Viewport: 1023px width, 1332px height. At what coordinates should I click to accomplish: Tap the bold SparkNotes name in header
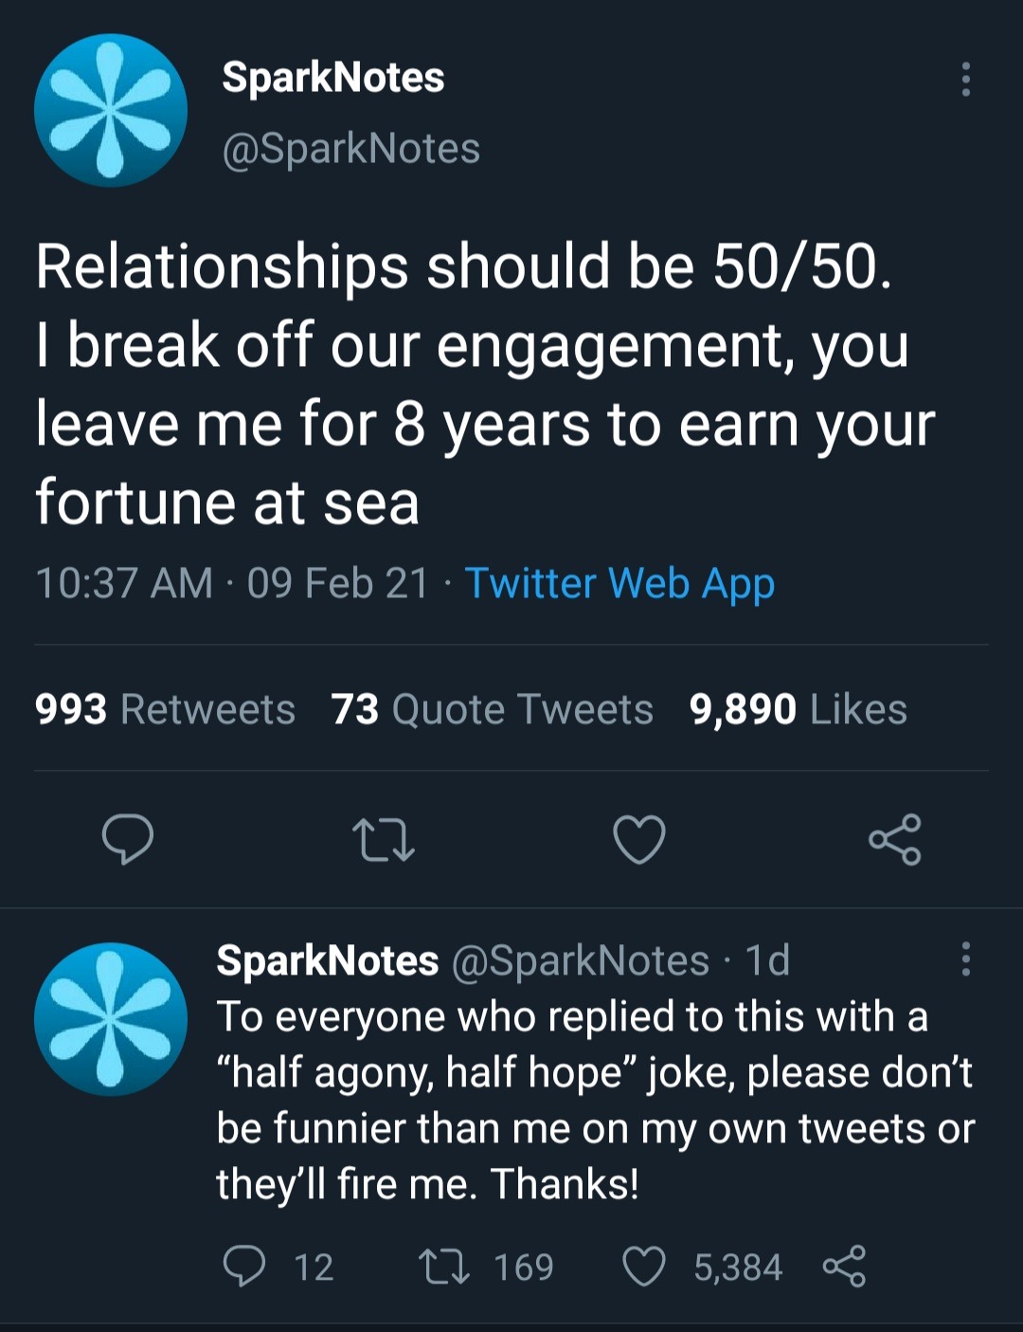click(x=332, y=78)
